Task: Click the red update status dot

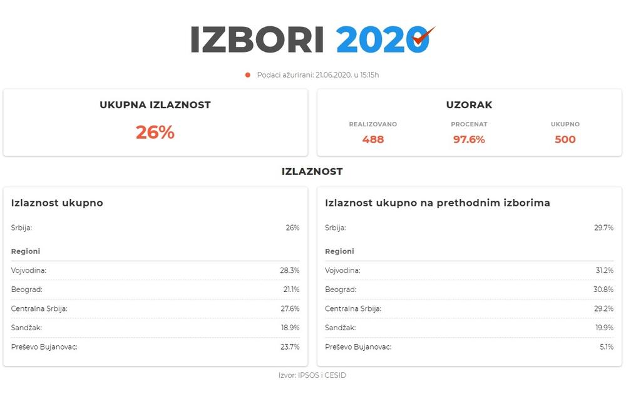Action: click(248, 75)
